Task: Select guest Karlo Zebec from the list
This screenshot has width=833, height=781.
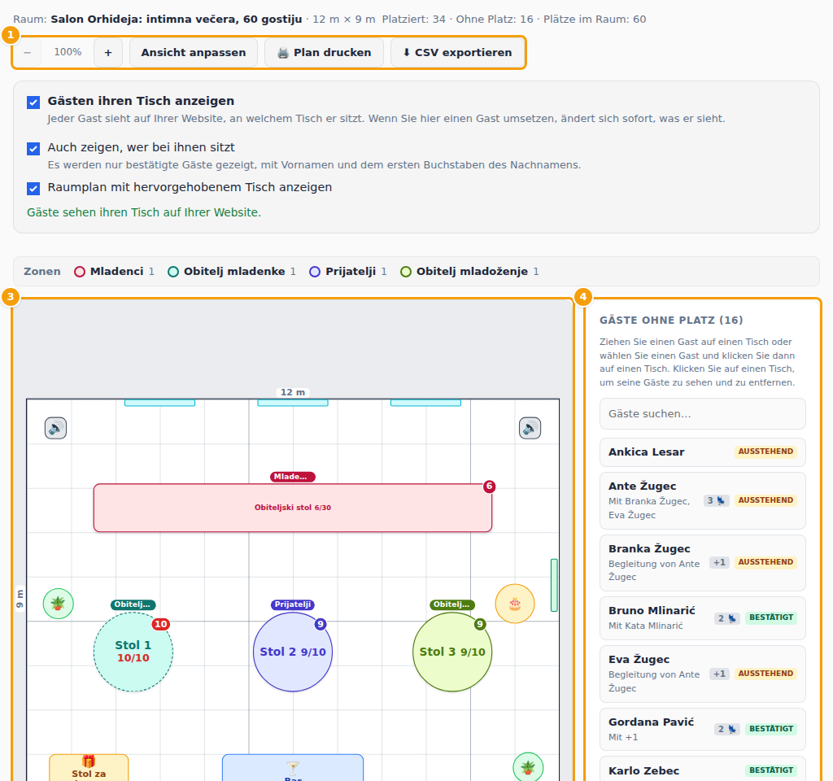Action: [702, 770]
